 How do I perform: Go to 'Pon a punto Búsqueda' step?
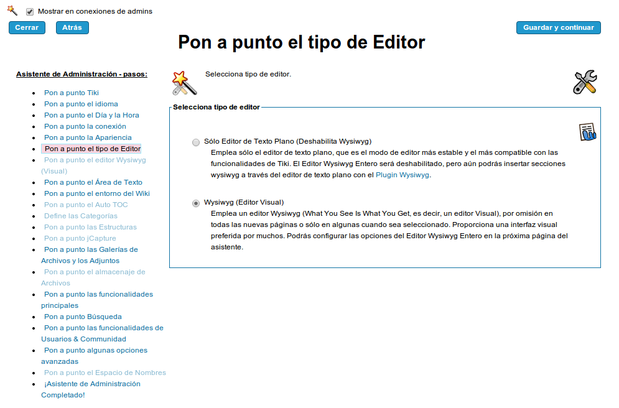[83, 317]
